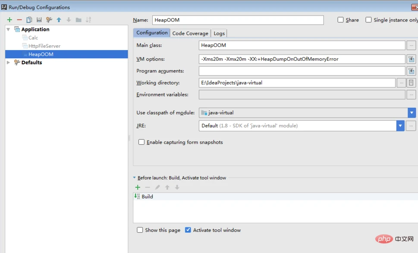Copy the selected run configuration
Screen dimensions: 418x253
tap(29, 20)
